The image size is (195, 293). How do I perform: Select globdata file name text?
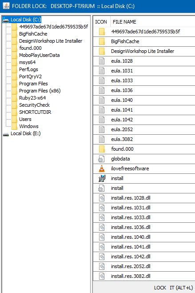coord(120,159)
